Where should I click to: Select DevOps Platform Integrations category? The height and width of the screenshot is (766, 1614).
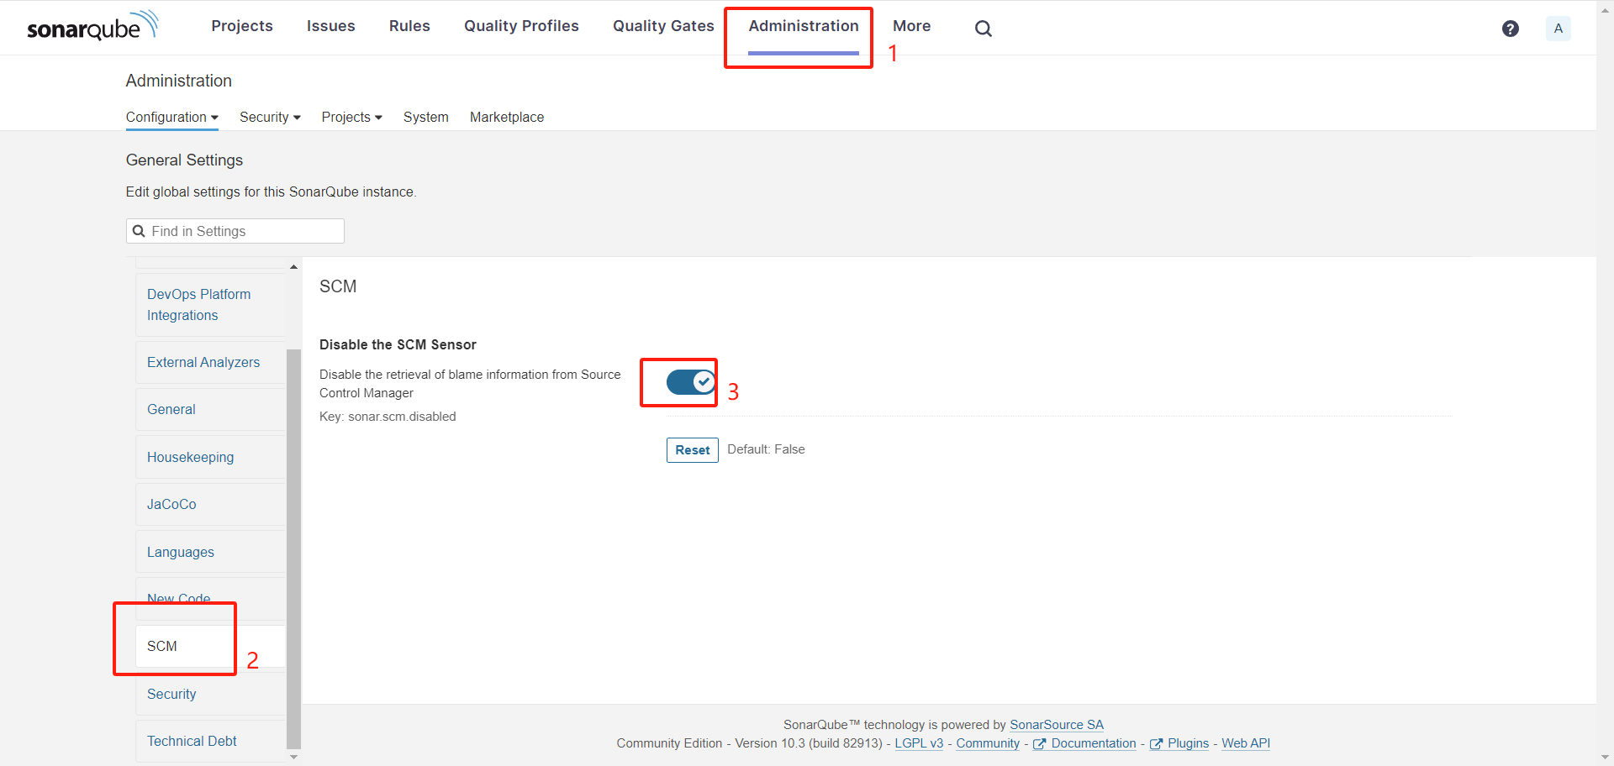tap(210, 305)
